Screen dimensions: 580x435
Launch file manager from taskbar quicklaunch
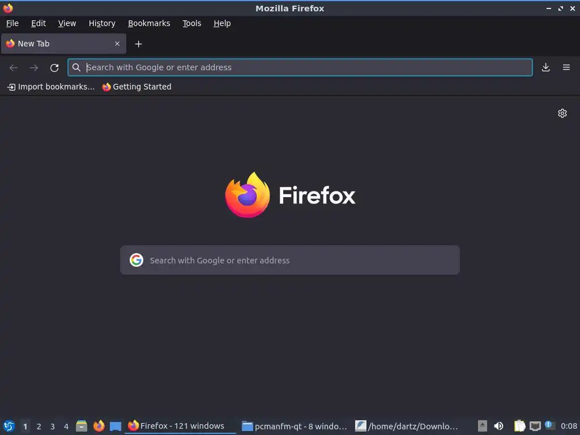82,426
